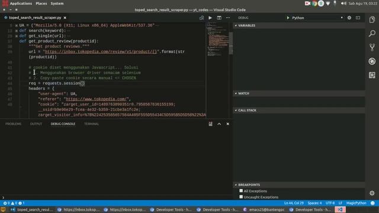This screenshot has width=379, height=213.
Task: Click the def get_product_review(productid) line
Action: [x=59, y=41]
